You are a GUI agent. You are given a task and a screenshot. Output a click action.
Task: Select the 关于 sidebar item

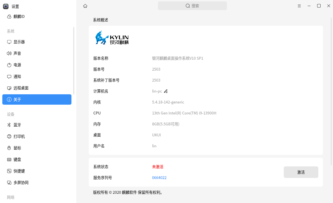click(37, 99)
